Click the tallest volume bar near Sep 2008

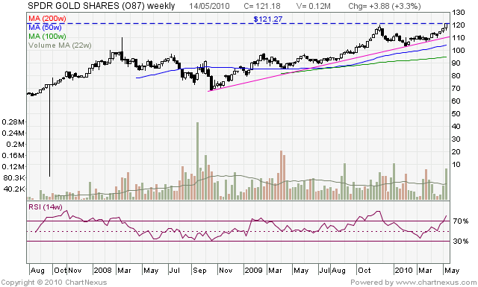point(197,161)
